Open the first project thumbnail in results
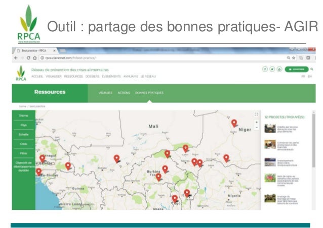The width and height of the screenshot is (323, 228). pyautogui.click(x=270, y=129)
